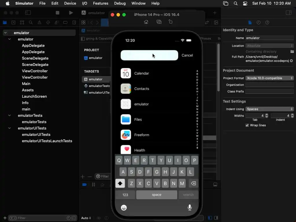Open the Symbol navigator icon

[22, 23]
